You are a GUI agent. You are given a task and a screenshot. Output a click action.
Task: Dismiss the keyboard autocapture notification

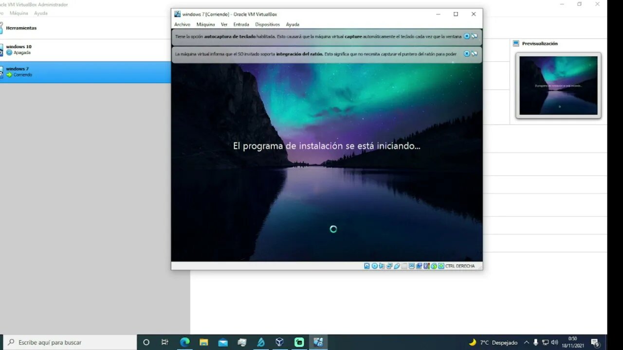pos(467,36)
